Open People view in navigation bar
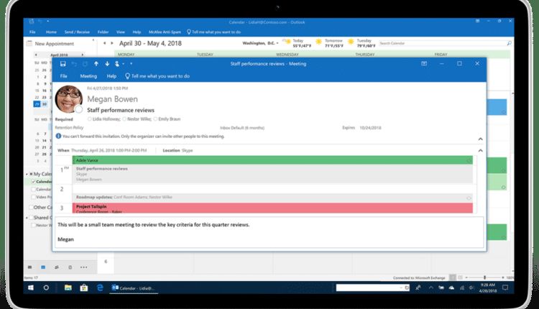This screenshot has width=539, height=309. click(56, 267)
